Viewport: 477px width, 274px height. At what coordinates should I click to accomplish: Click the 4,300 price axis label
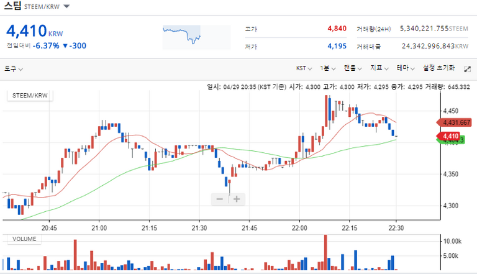tap(450, 206)
